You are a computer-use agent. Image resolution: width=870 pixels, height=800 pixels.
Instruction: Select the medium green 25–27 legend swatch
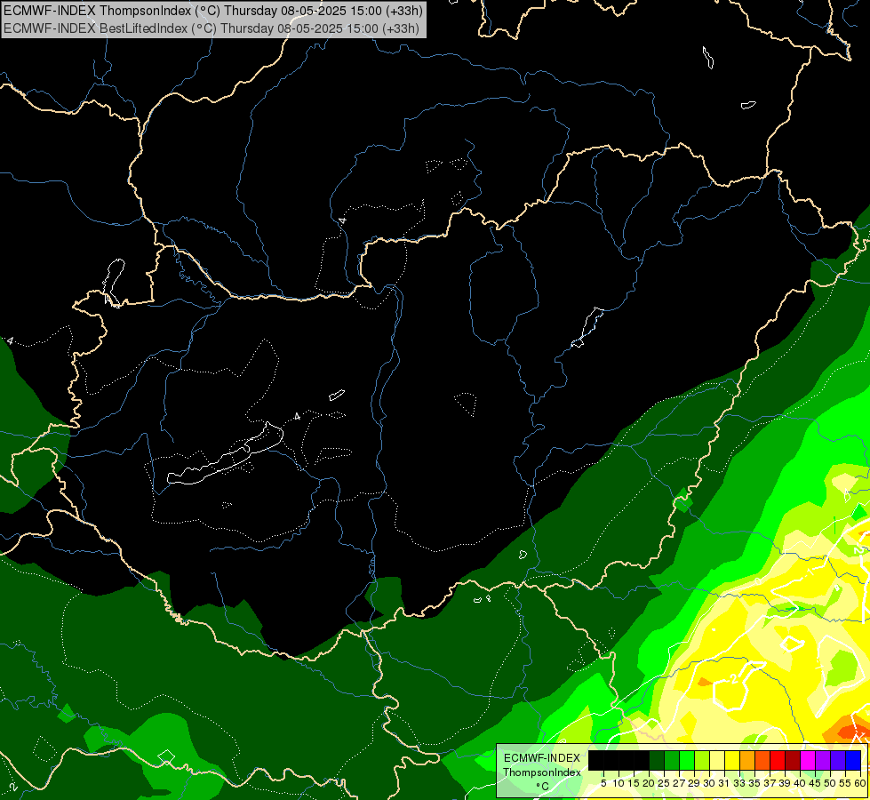(x=672, y=760)
